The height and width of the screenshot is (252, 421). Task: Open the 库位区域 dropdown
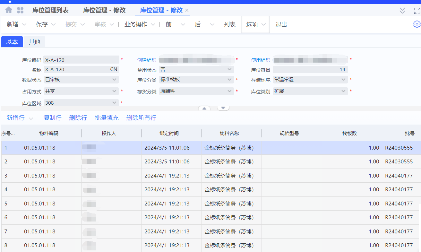point(81,103)
